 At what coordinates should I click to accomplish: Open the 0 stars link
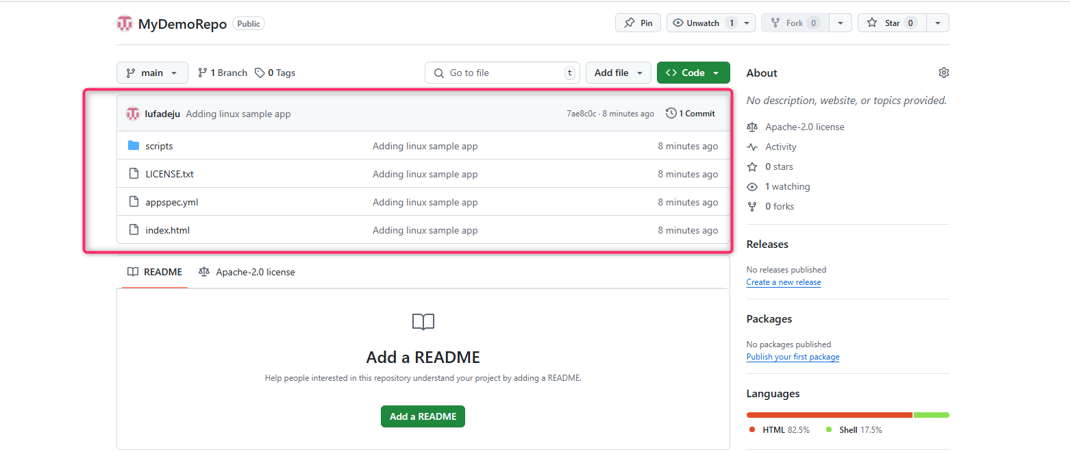coord(779,166)
